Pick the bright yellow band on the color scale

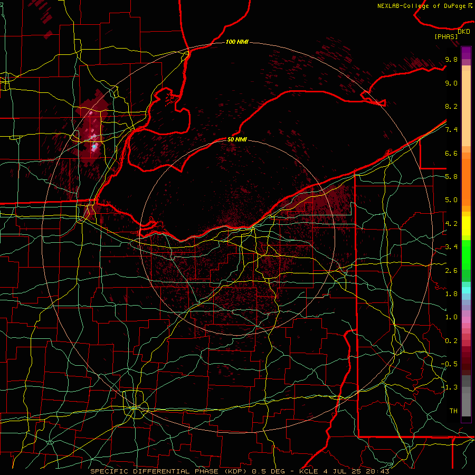point(466,226)
